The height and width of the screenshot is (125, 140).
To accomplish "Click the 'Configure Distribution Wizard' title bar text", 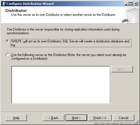I will (x=30, y=4).
